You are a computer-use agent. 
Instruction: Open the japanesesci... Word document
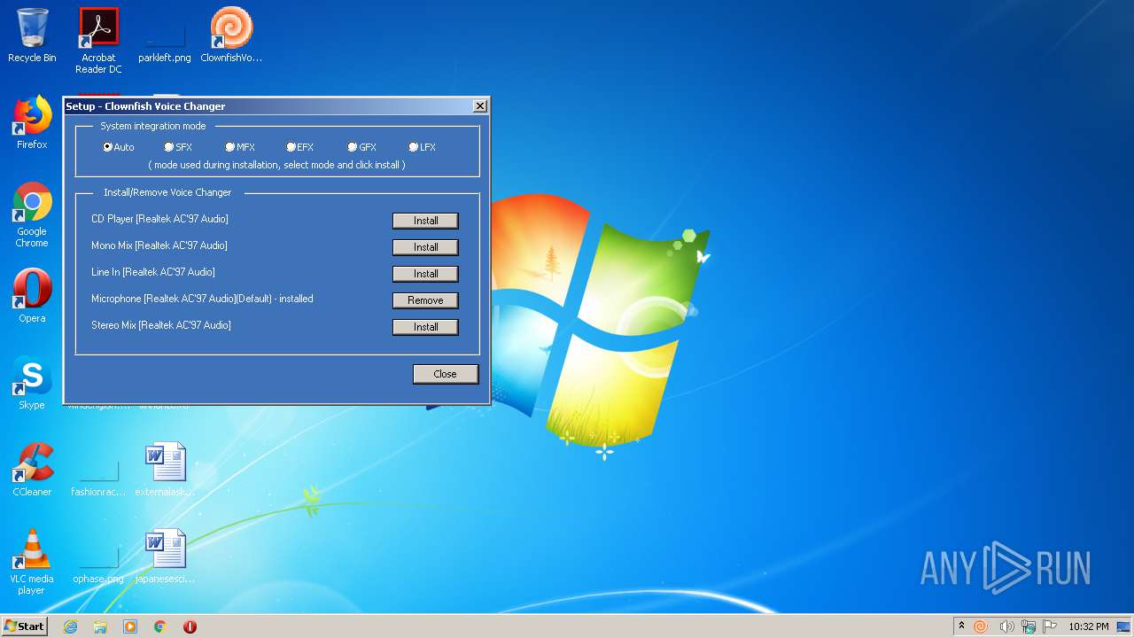point(165,556)
